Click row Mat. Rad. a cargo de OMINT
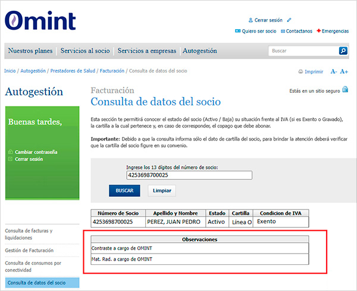The height and width of the screenshot is (291, 357). click(x=200, y=259)
